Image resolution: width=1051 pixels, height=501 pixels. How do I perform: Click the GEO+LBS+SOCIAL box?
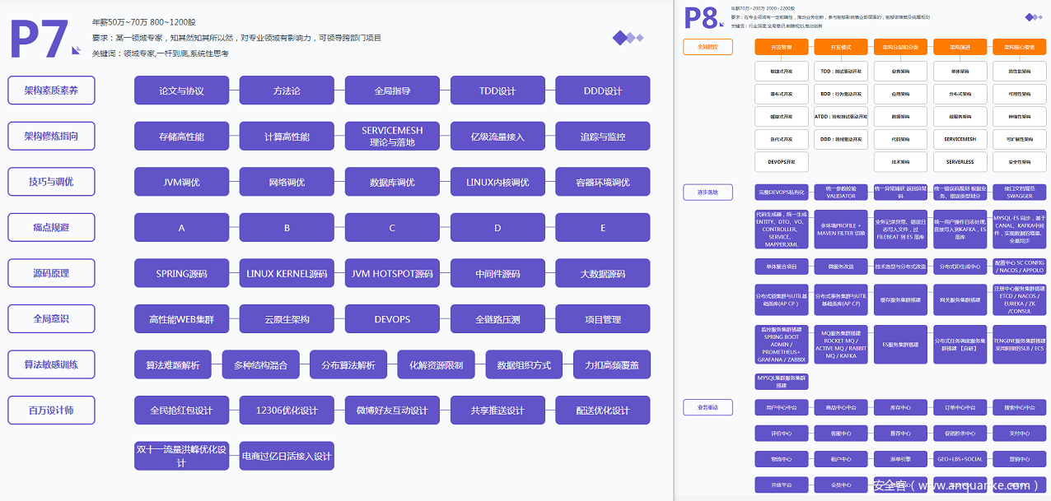click(960, 459)
